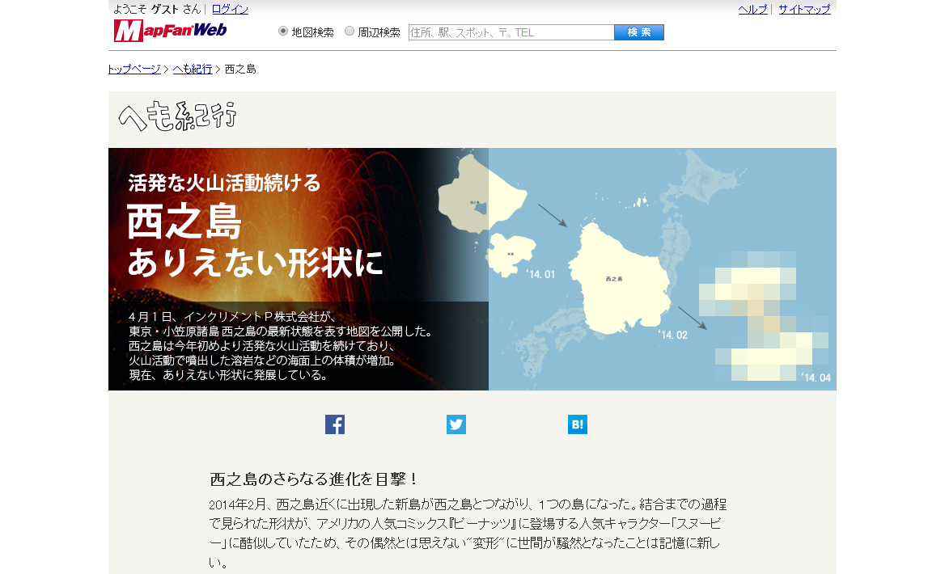945x574 pixels.
Task: Bookmark the page with Hatena B! icon
Action: pos(578,424)
